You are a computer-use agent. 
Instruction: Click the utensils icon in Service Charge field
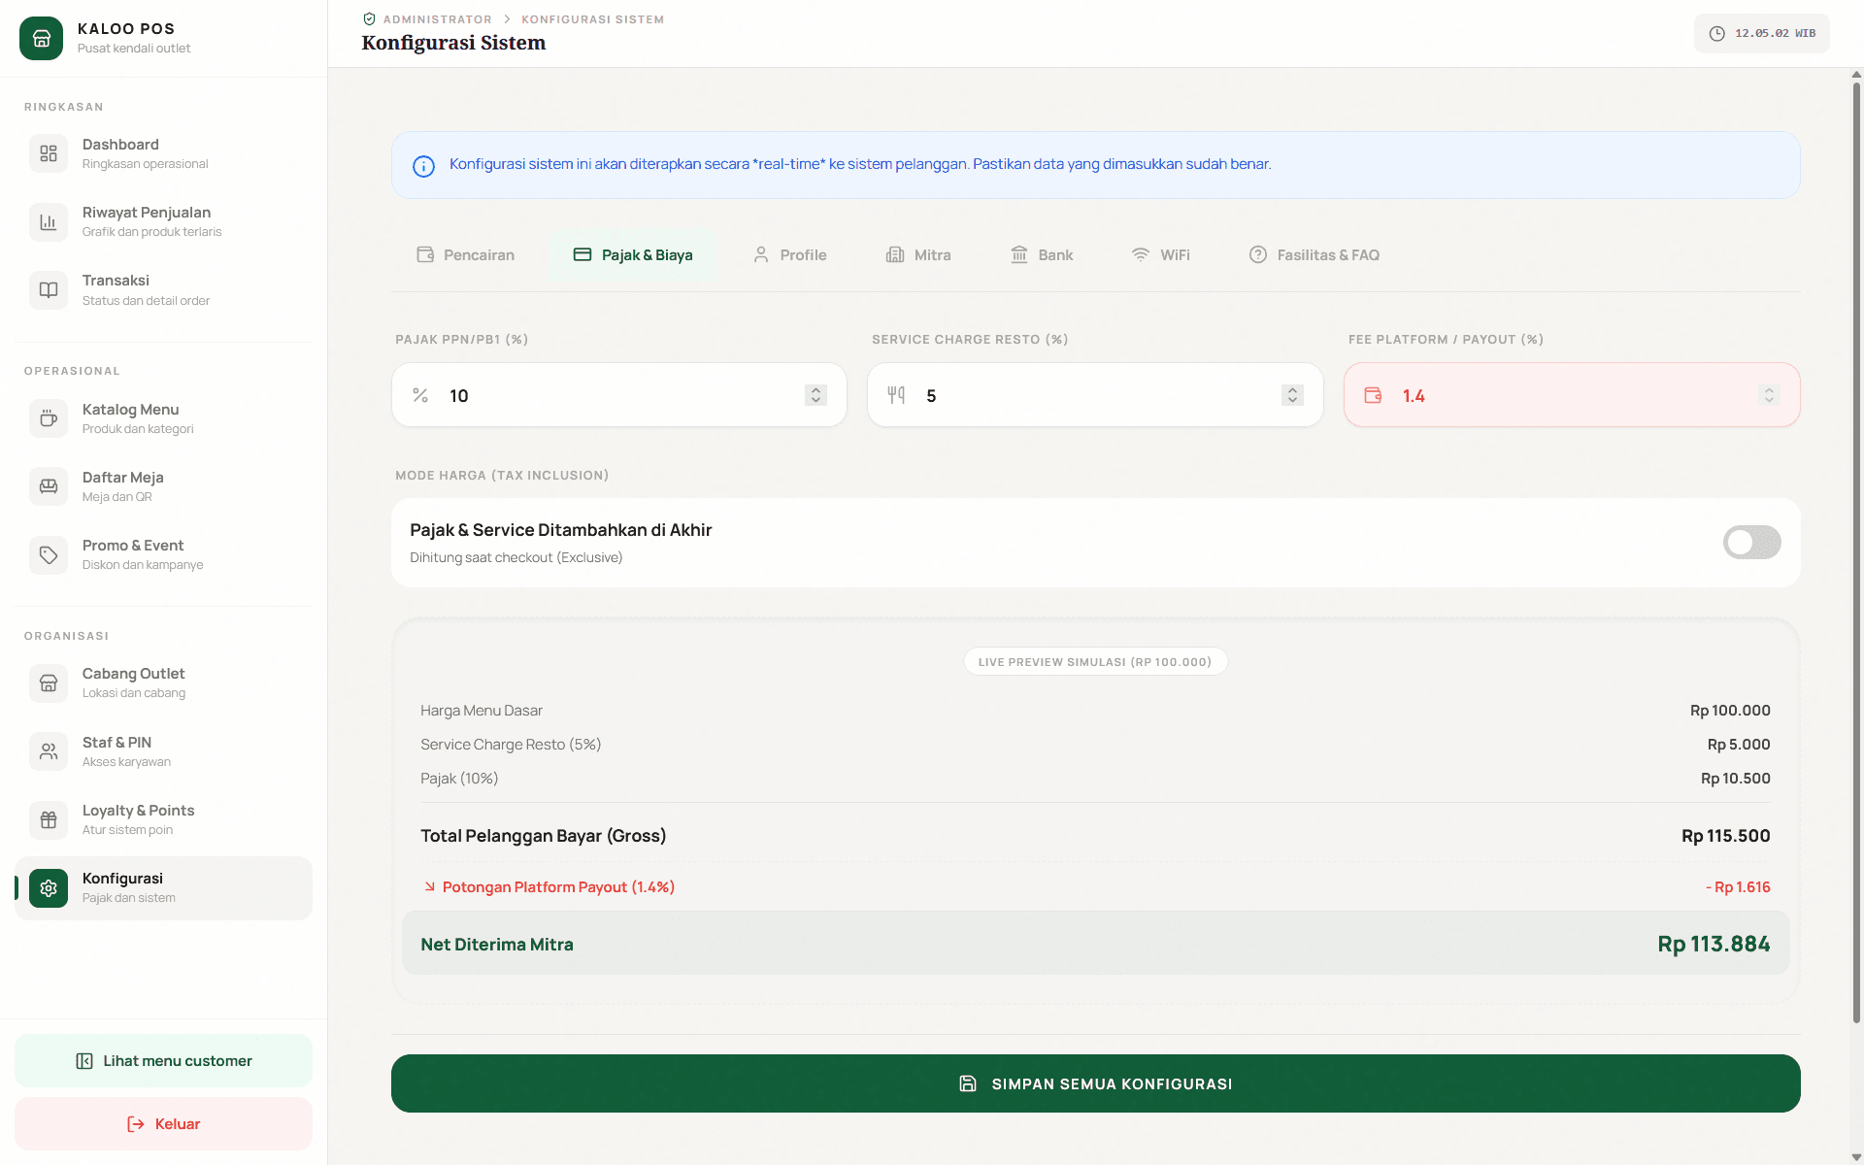896,395
